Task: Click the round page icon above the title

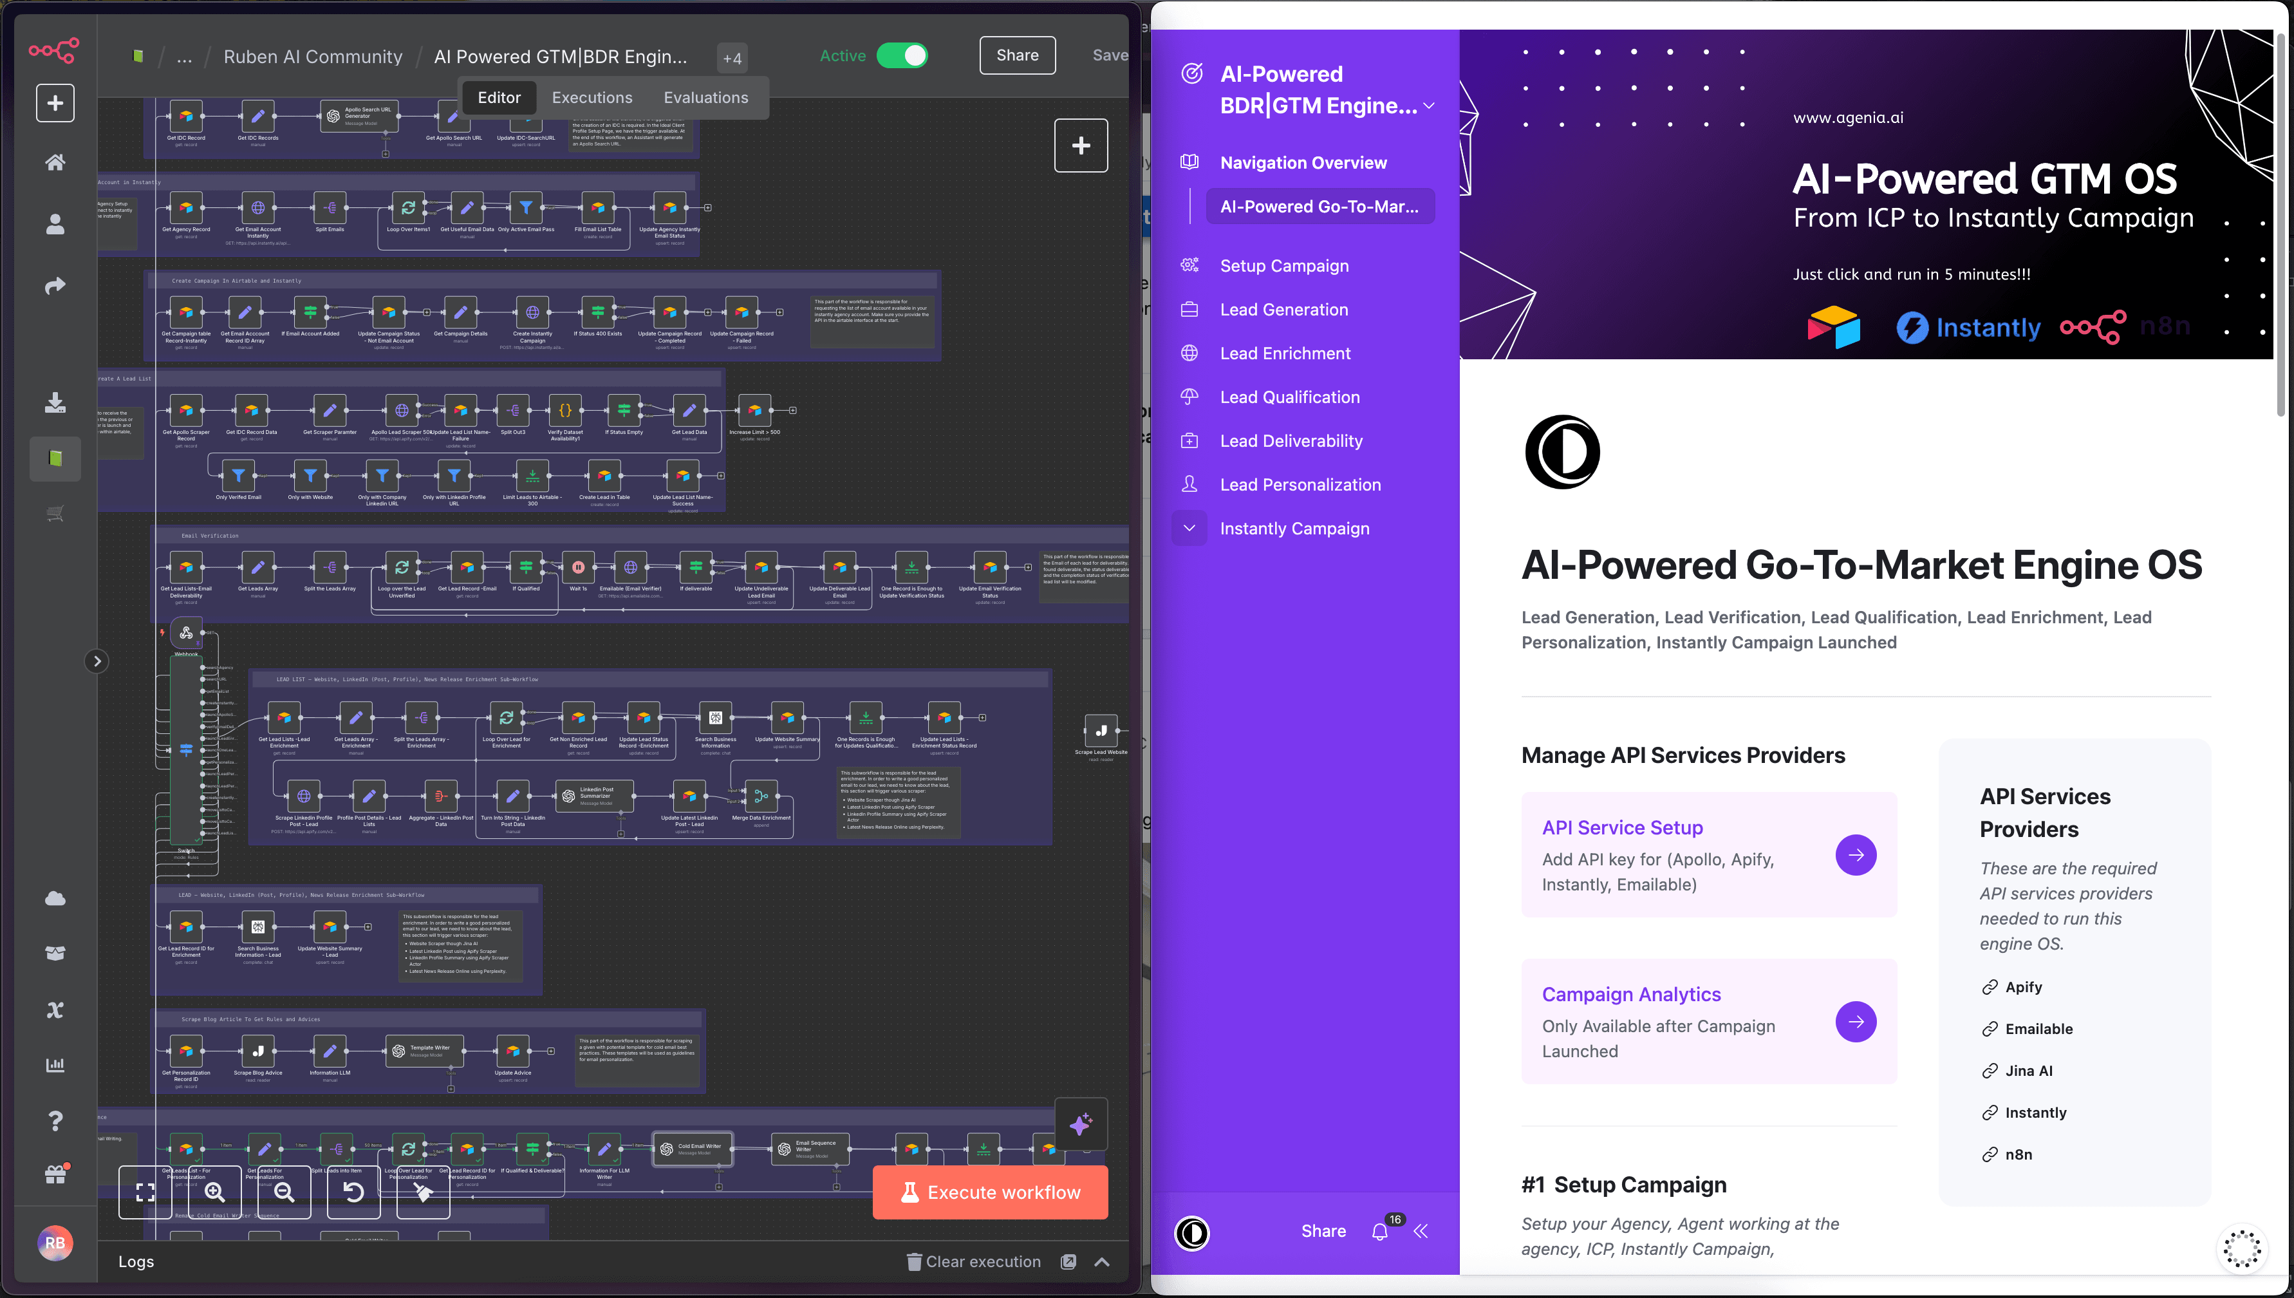Action: (x=1562, y=452)
